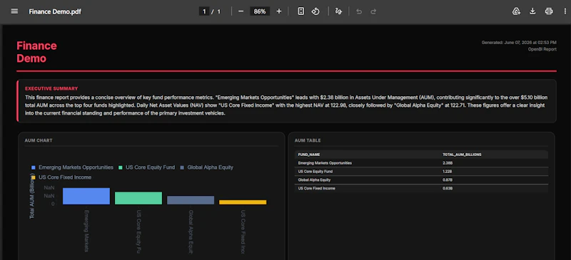Click the blue Emerging Markets bar
The width and height of the screenshot is (571, 260).
86,196
